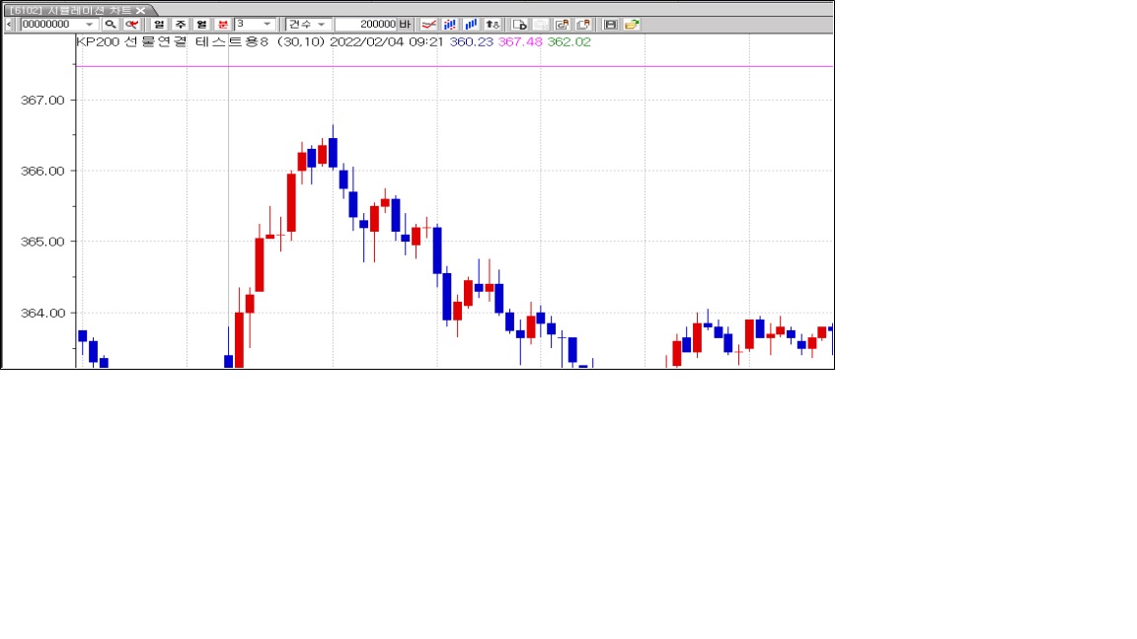The image size is (1137, 639).
Task: Close the 시뮬레이션 차트 tab
Action: [x=140, y=10]
